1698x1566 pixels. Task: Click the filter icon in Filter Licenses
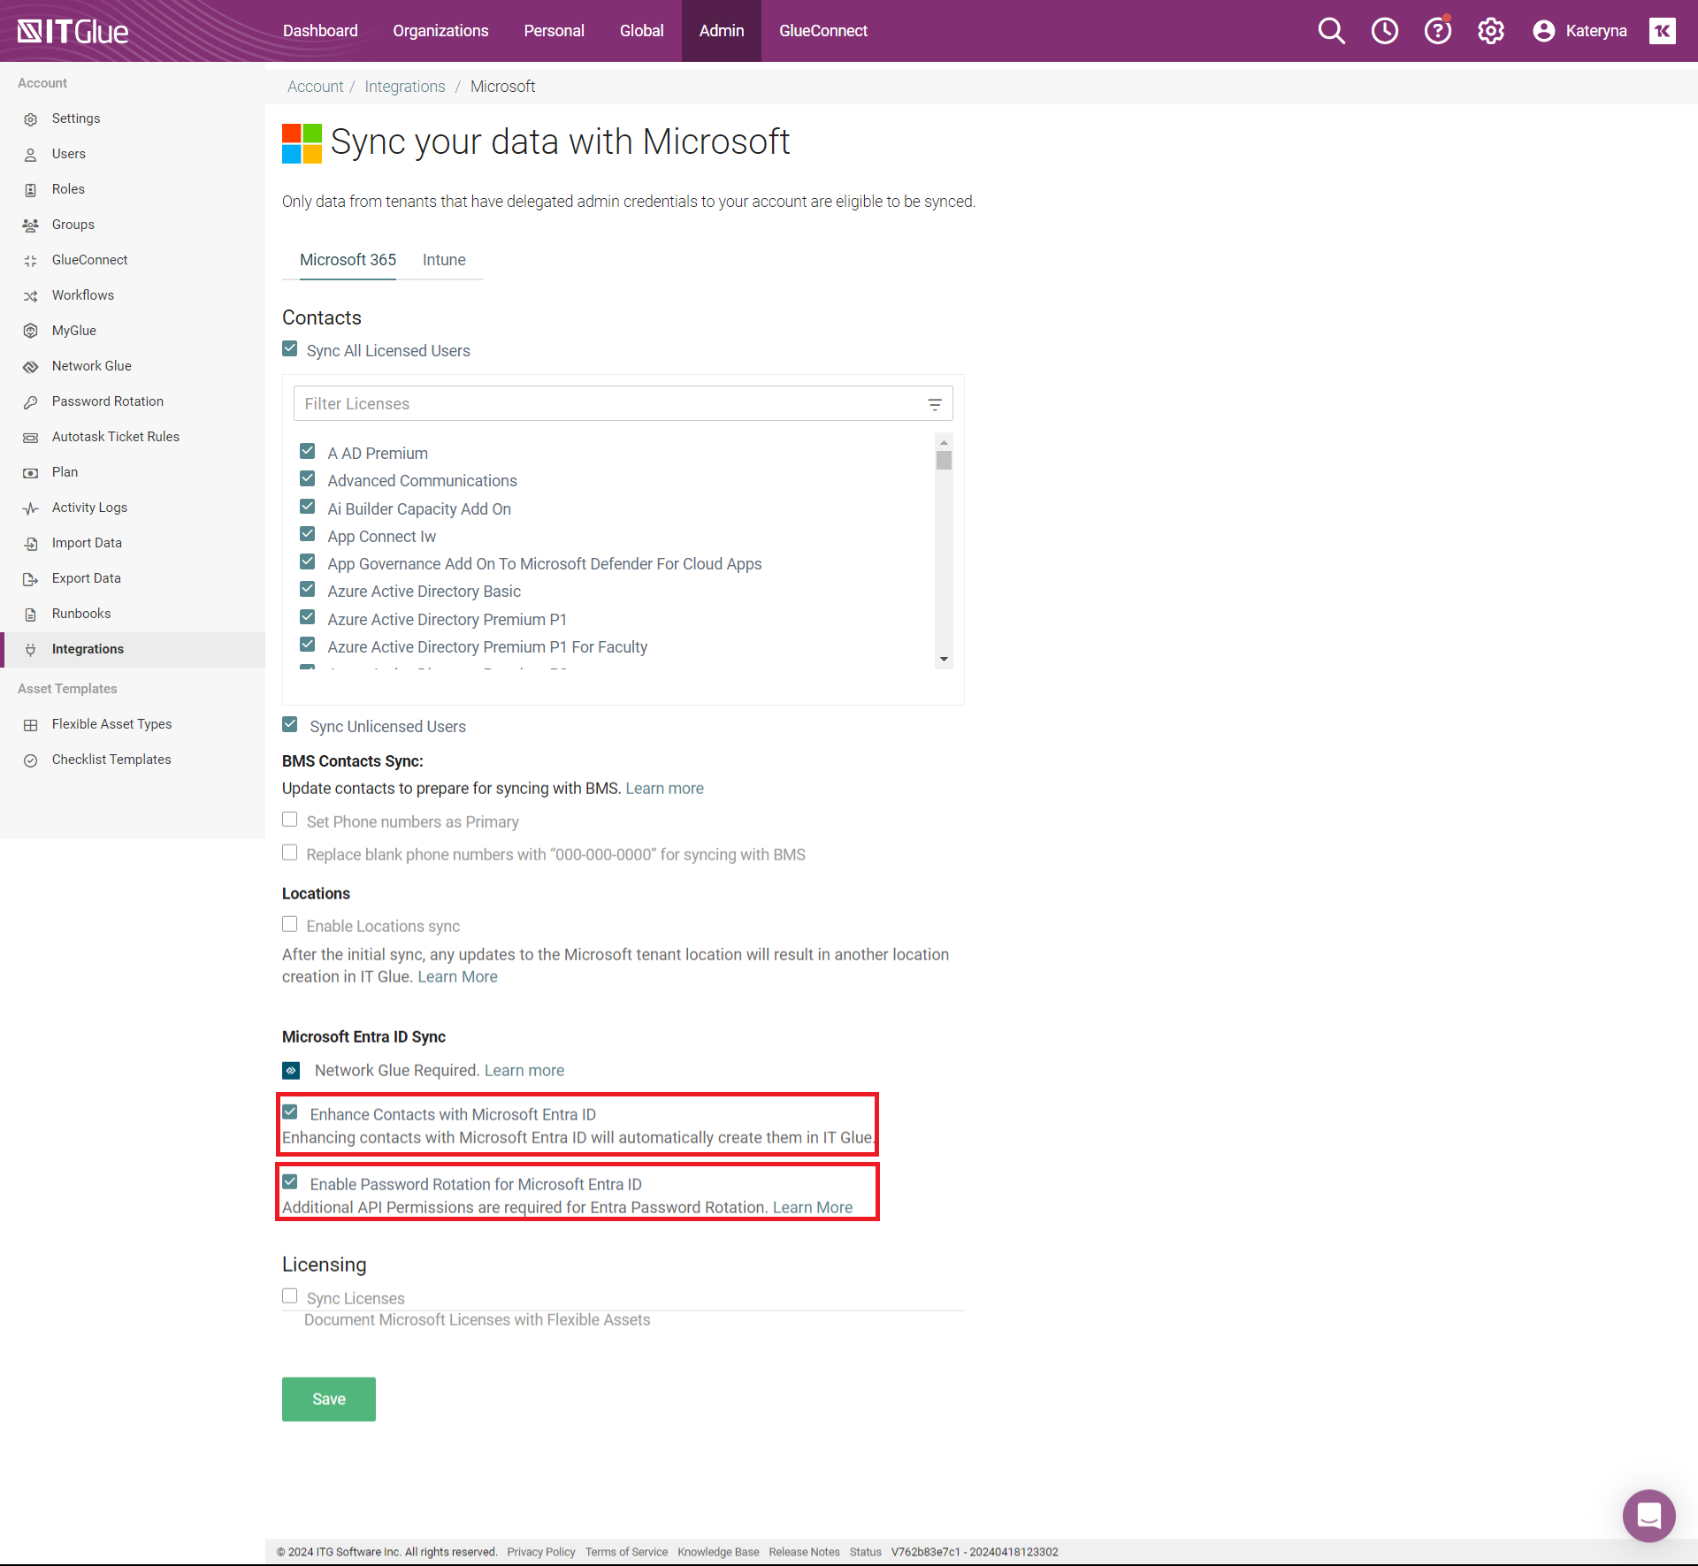[x=935, y=405]
